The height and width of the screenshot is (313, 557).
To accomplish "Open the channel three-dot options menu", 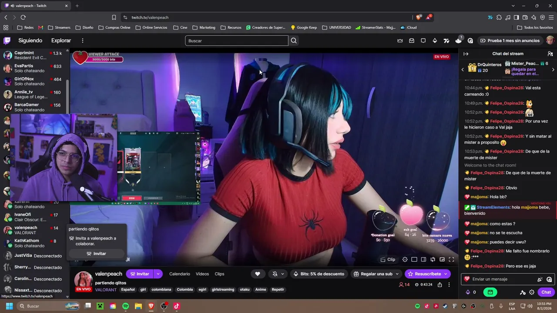I will point(449,285).
